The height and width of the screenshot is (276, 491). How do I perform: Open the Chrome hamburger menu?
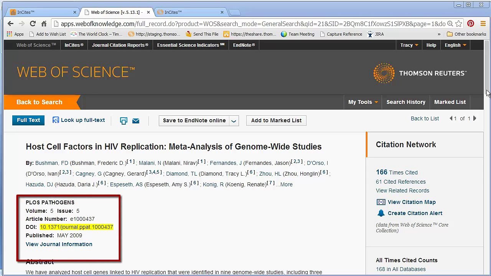point(483,24)
